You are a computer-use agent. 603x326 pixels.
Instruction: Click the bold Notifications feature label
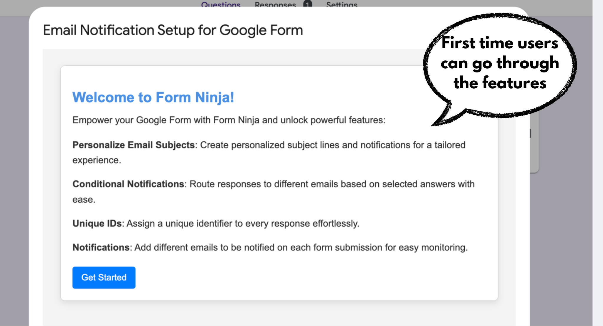pyautogui.click(x=101, y=247)
